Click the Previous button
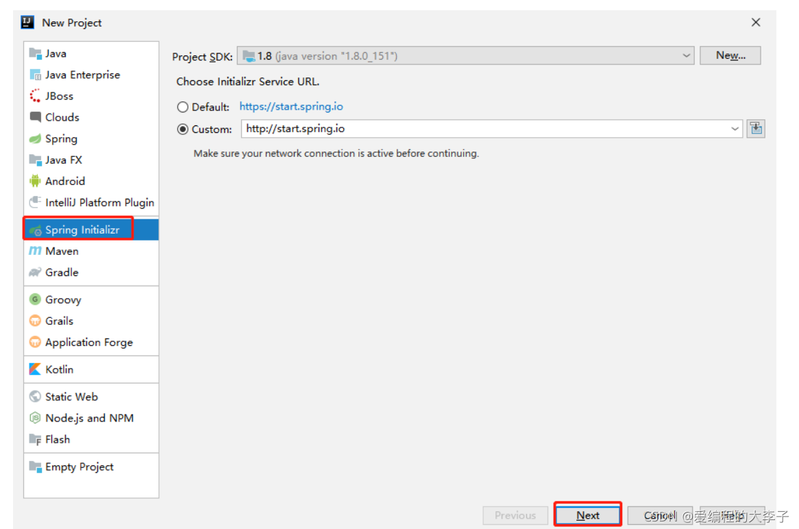The width and height of the screenshot is (799, 529). (515, 515)
